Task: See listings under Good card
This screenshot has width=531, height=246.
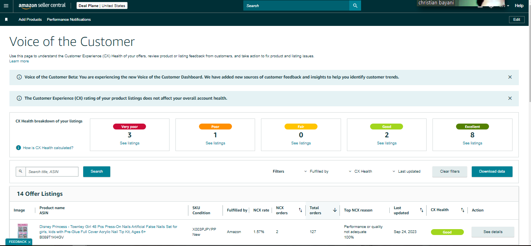Action: 387,143
